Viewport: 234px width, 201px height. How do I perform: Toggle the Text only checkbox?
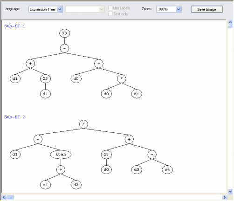(110, 14)
